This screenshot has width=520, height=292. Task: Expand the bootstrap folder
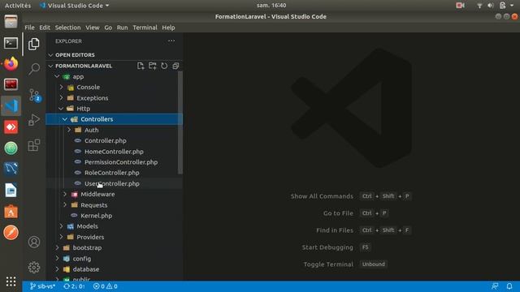(x=57, y=247)
